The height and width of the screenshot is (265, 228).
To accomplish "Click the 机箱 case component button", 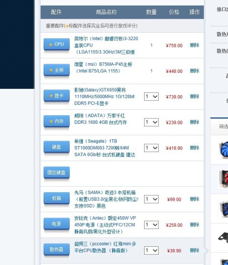I will click(57, 198).
